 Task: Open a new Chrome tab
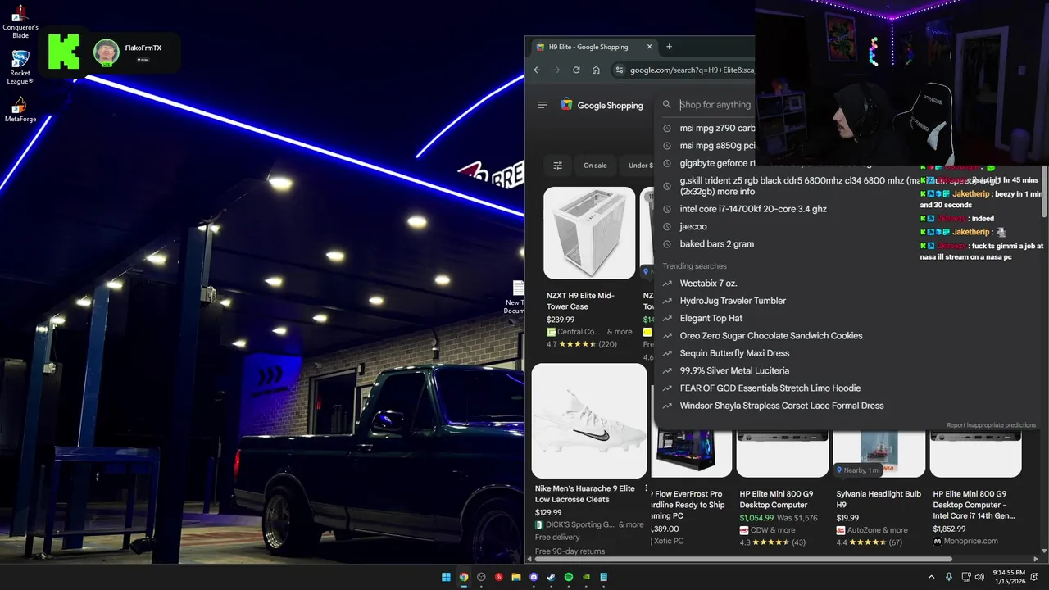coord(669,47)
